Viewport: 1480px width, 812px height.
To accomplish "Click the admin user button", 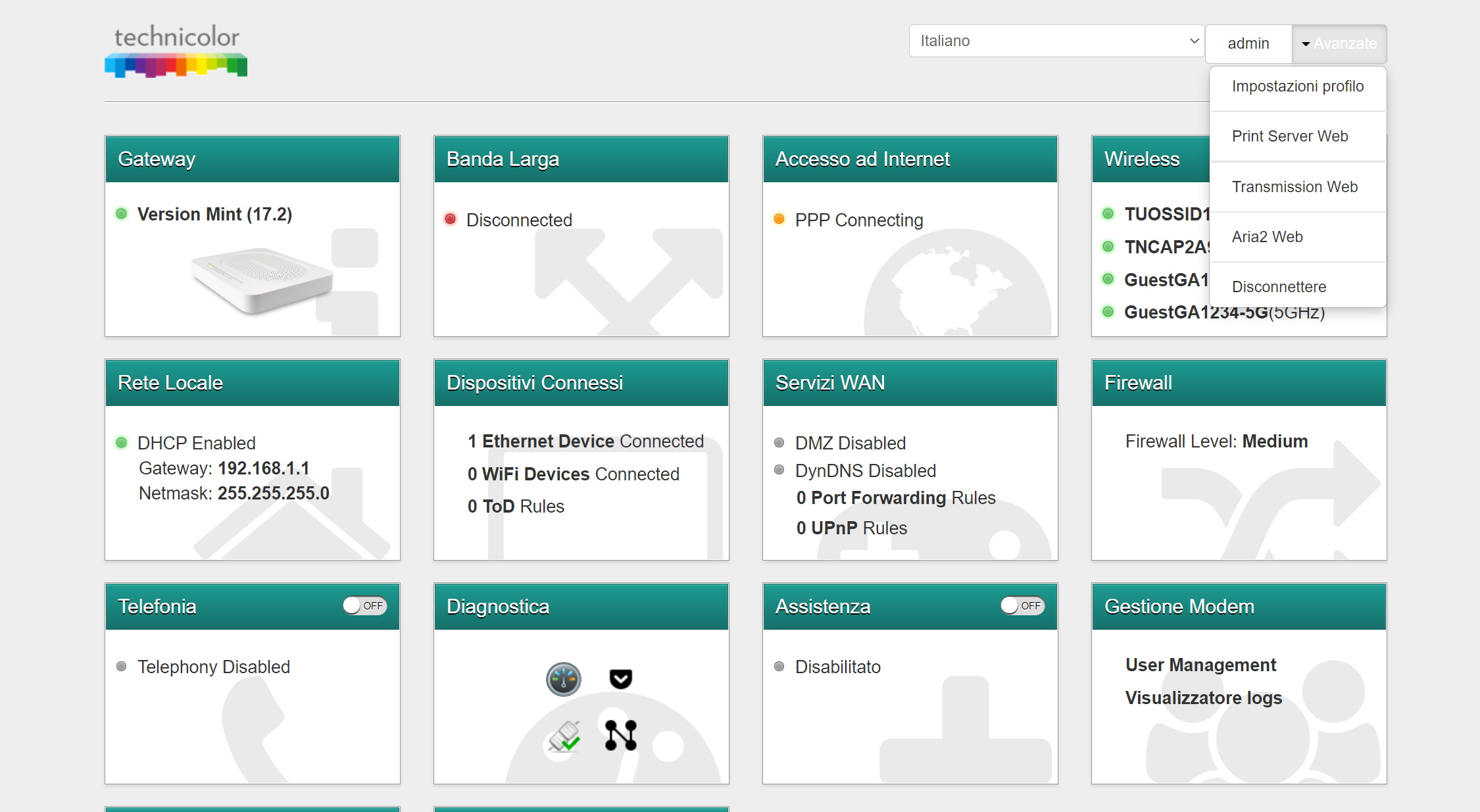I will point(1248,43).
